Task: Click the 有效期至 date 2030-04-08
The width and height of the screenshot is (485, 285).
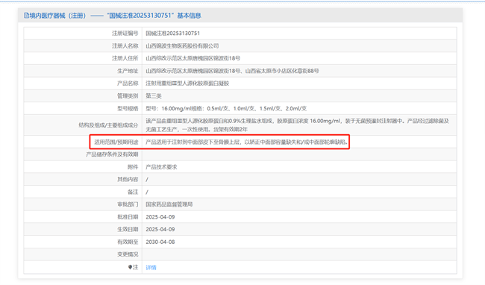Action: coord(160,242)
